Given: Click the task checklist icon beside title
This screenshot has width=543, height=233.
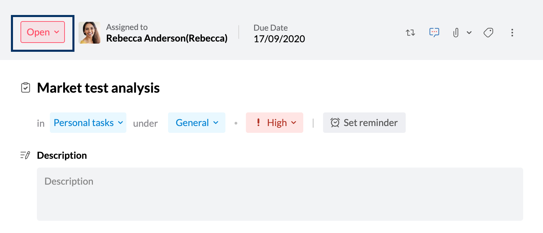Looking at the screenshot, I should [x=26, y=88].
